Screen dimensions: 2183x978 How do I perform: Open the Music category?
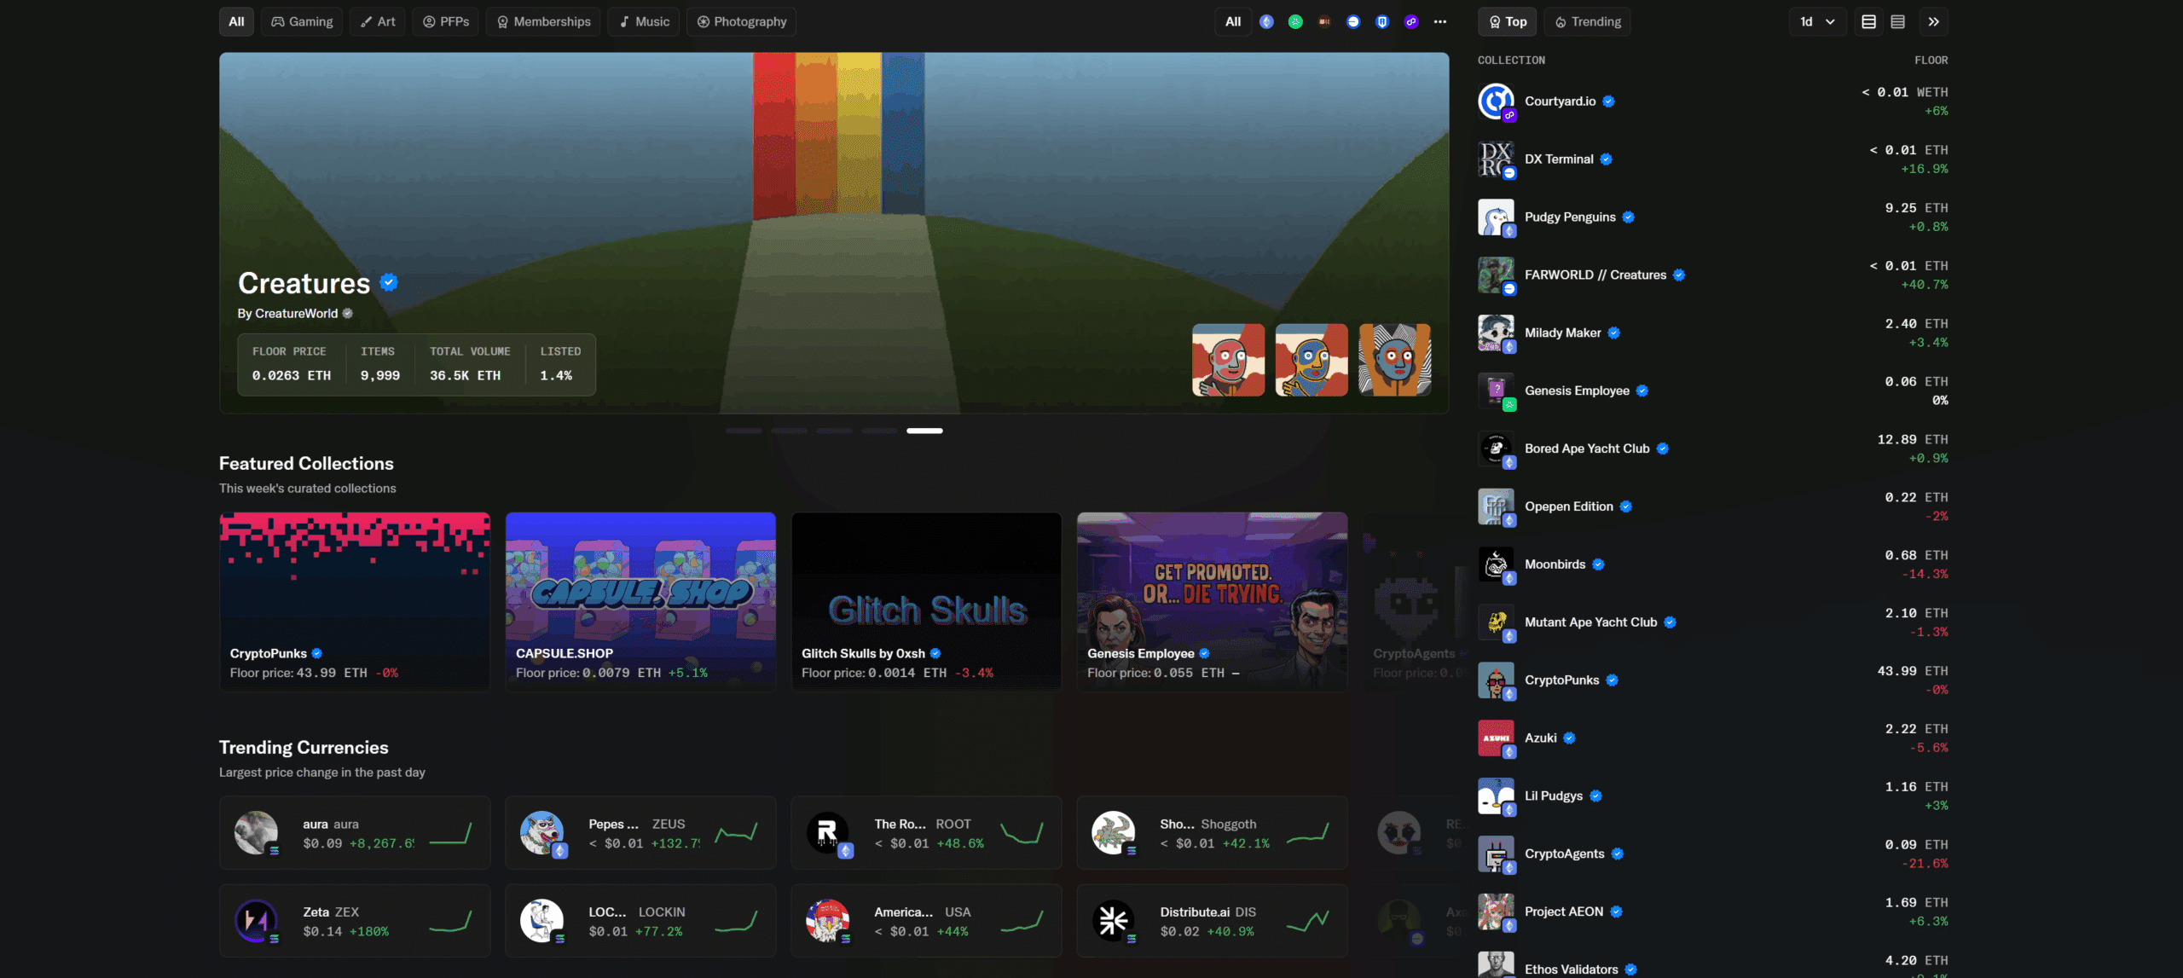[644, 21]
